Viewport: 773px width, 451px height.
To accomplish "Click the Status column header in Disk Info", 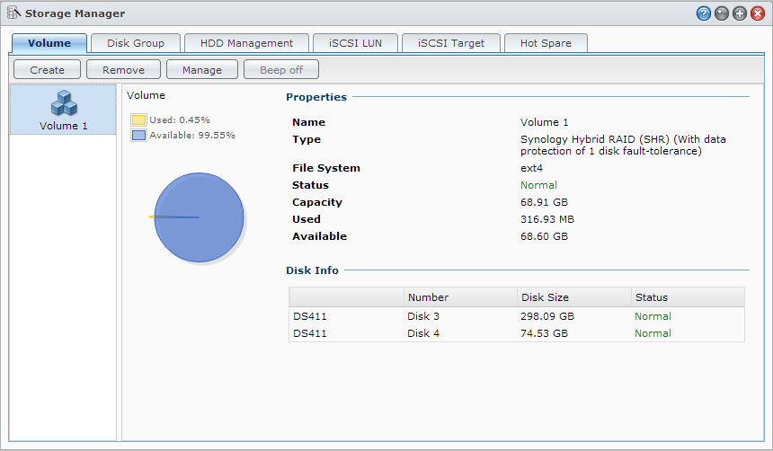I will 688,297.
